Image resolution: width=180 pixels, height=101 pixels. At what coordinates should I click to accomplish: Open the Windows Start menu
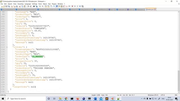point(3,99)
